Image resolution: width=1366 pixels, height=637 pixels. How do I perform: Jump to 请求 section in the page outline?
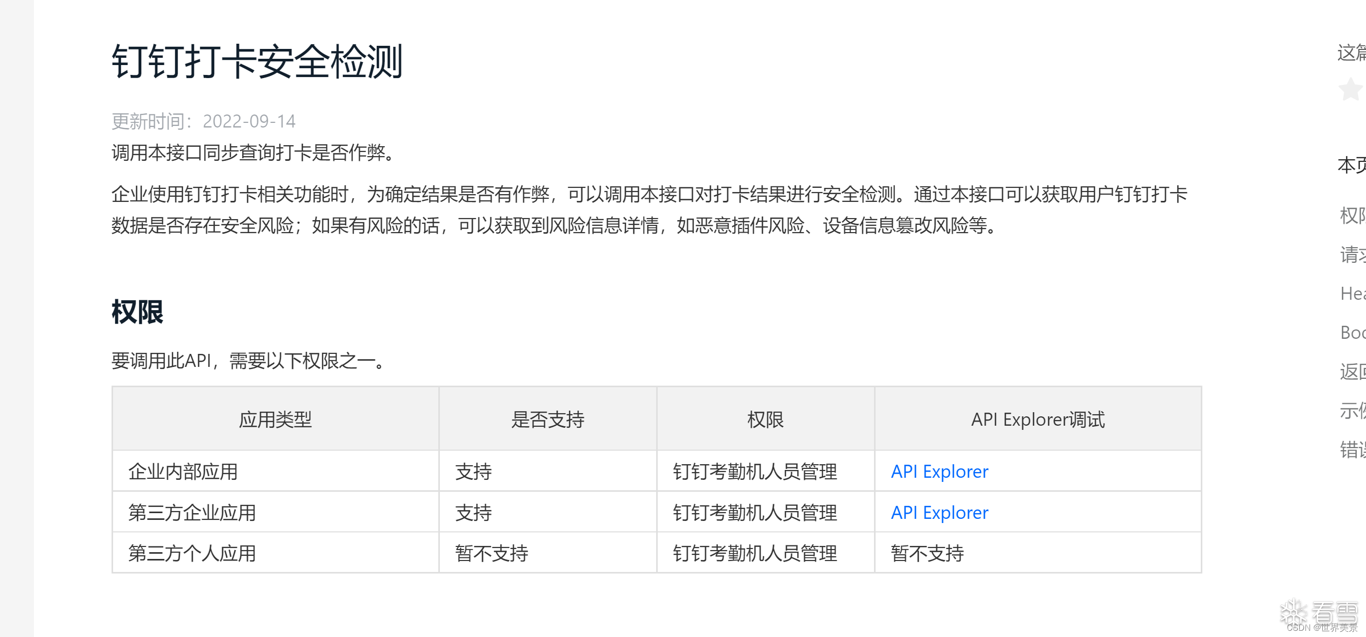click(1352, 254)
